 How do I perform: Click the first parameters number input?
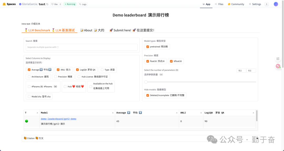(241, 71)
